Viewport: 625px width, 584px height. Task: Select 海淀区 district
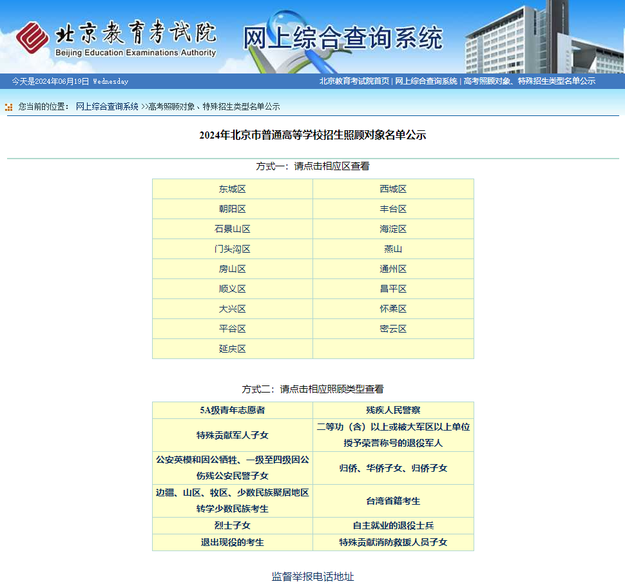point(393,229)
